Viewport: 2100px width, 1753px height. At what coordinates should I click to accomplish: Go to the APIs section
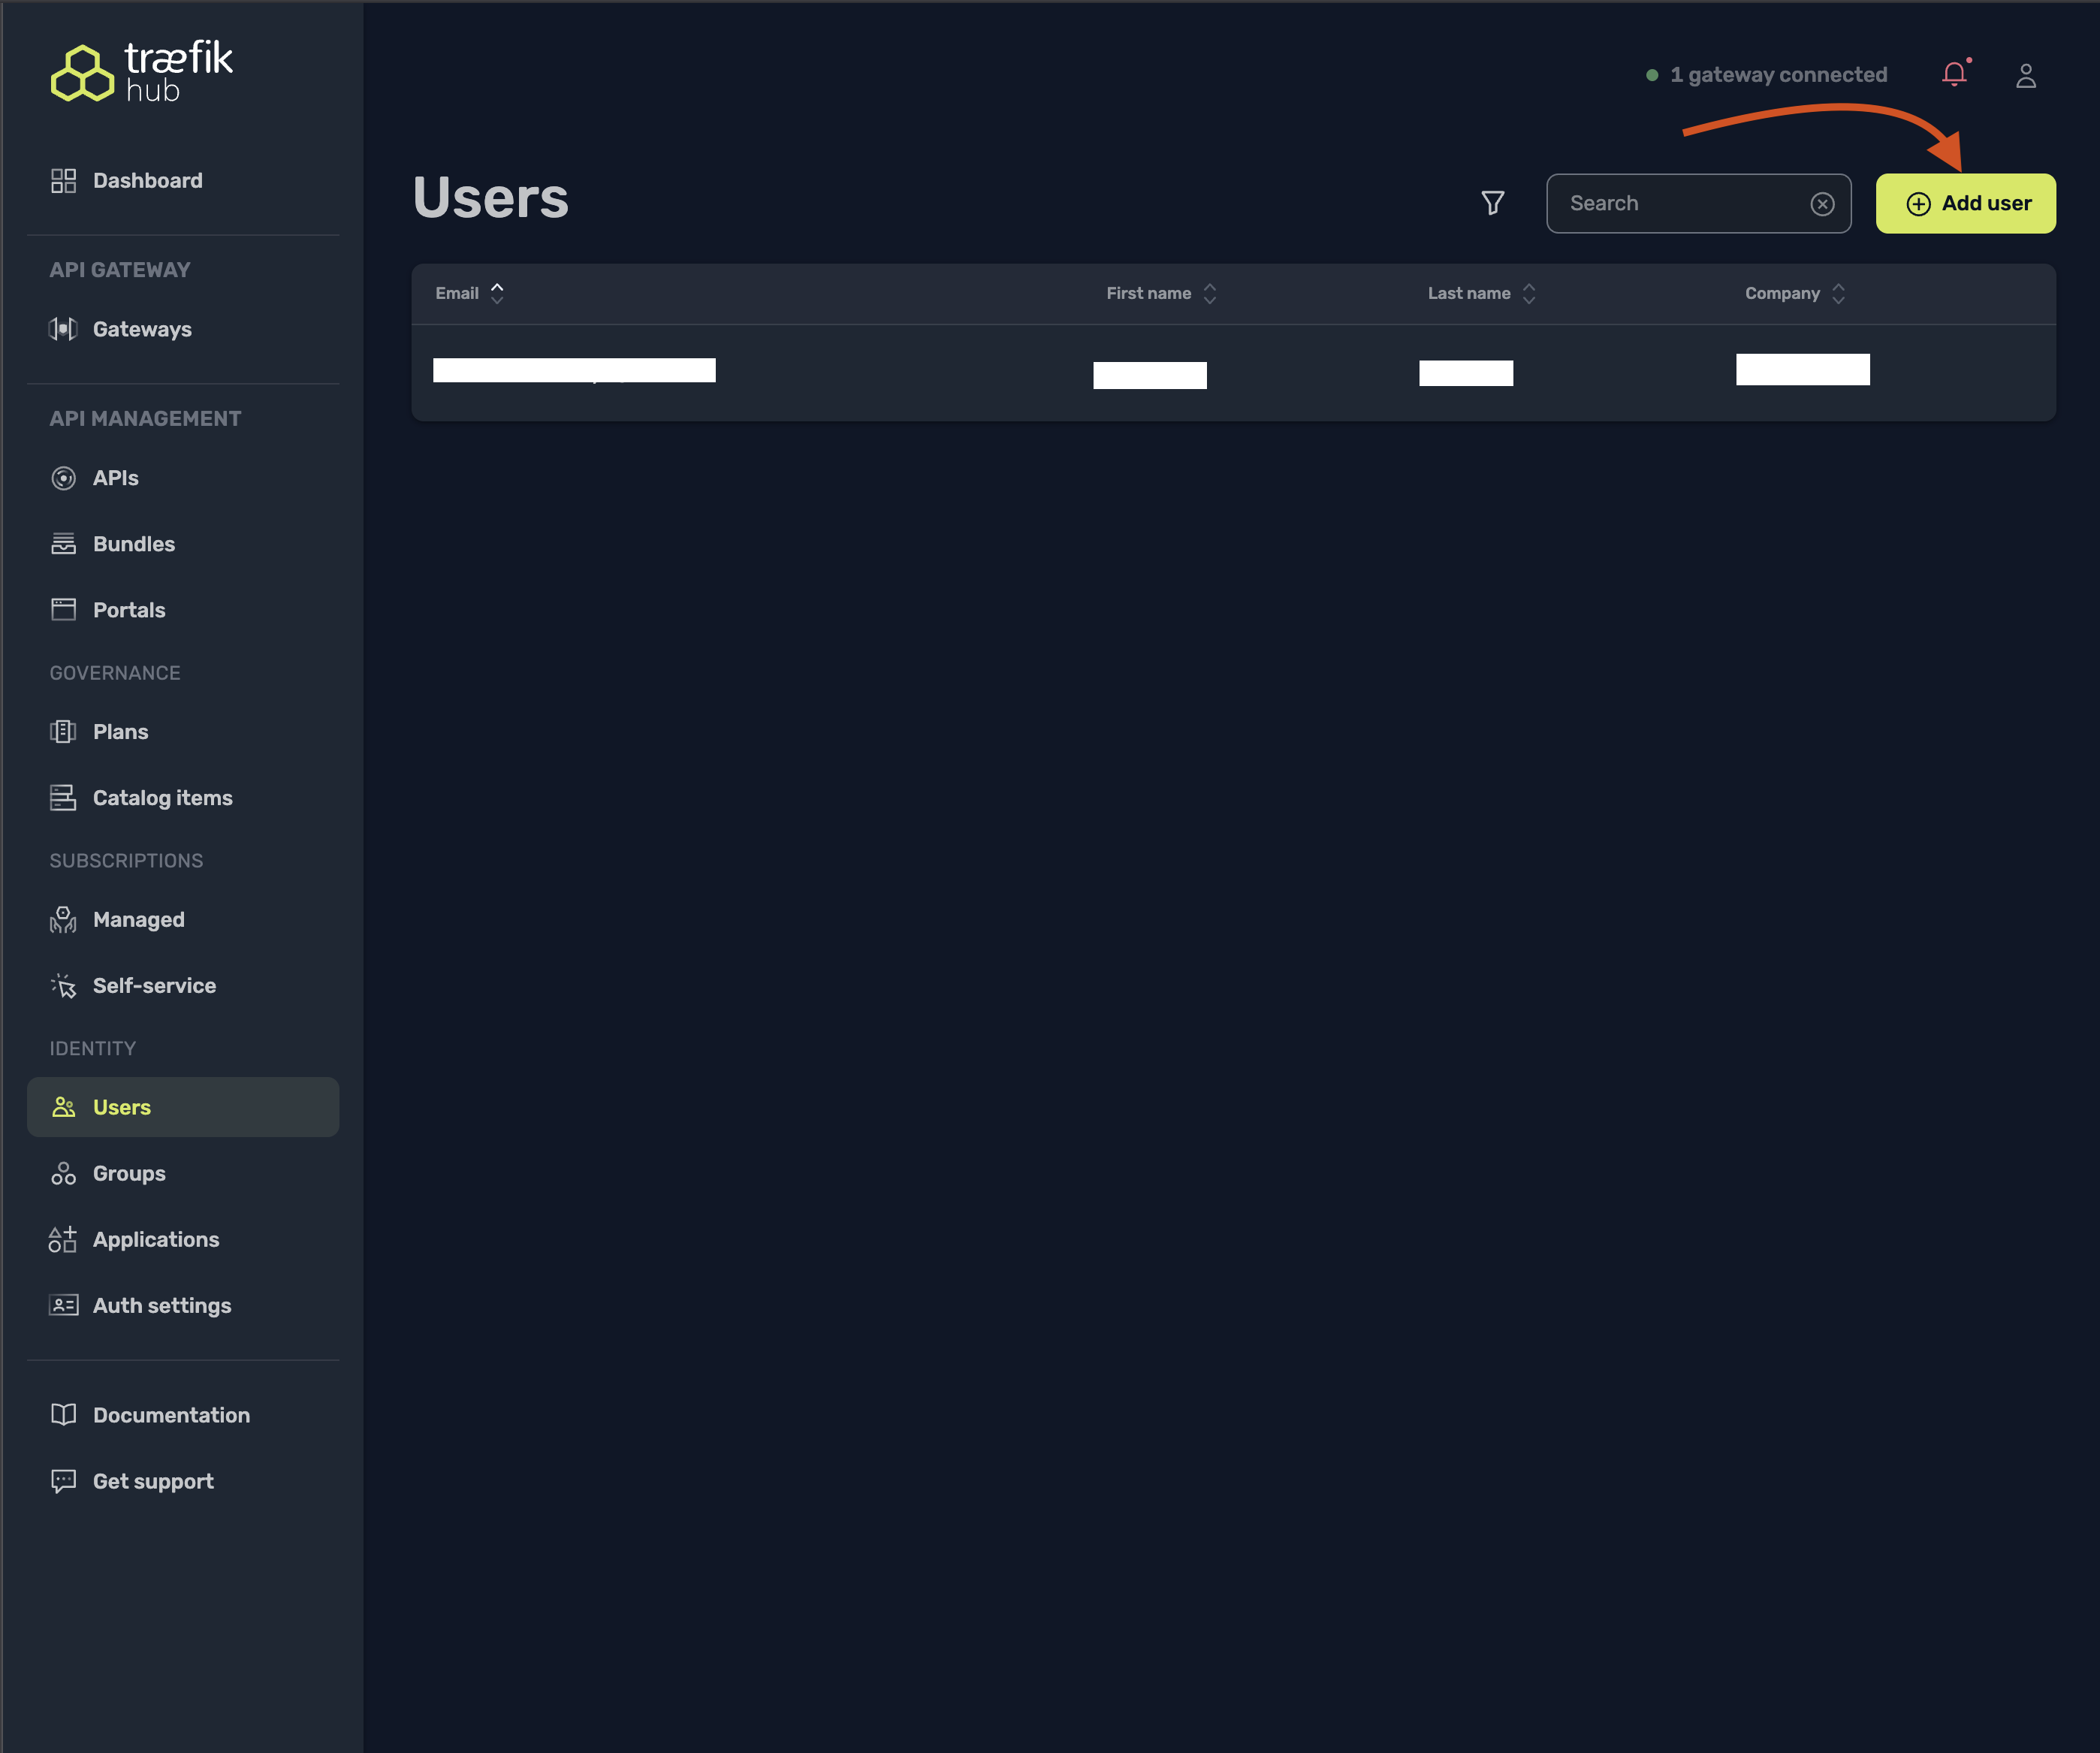click(115, 478)
